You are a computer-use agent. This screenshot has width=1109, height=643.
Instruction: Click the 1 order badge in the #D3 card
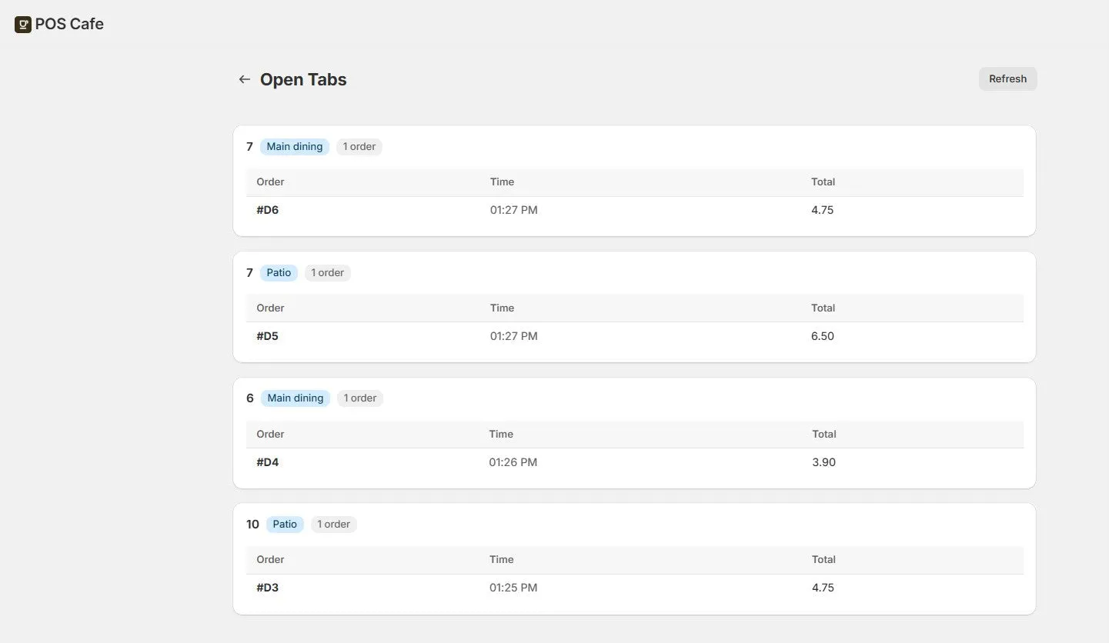point(334,524)
